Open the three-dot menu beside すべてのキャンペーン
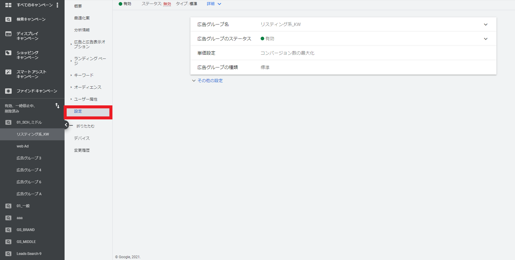The width and height of the screenshot is (515, 260). point(57,5)
